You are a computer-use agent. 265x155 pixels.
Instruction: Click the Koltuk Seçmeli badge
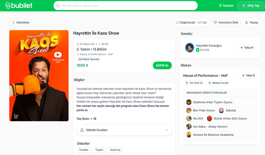(89, 59)
